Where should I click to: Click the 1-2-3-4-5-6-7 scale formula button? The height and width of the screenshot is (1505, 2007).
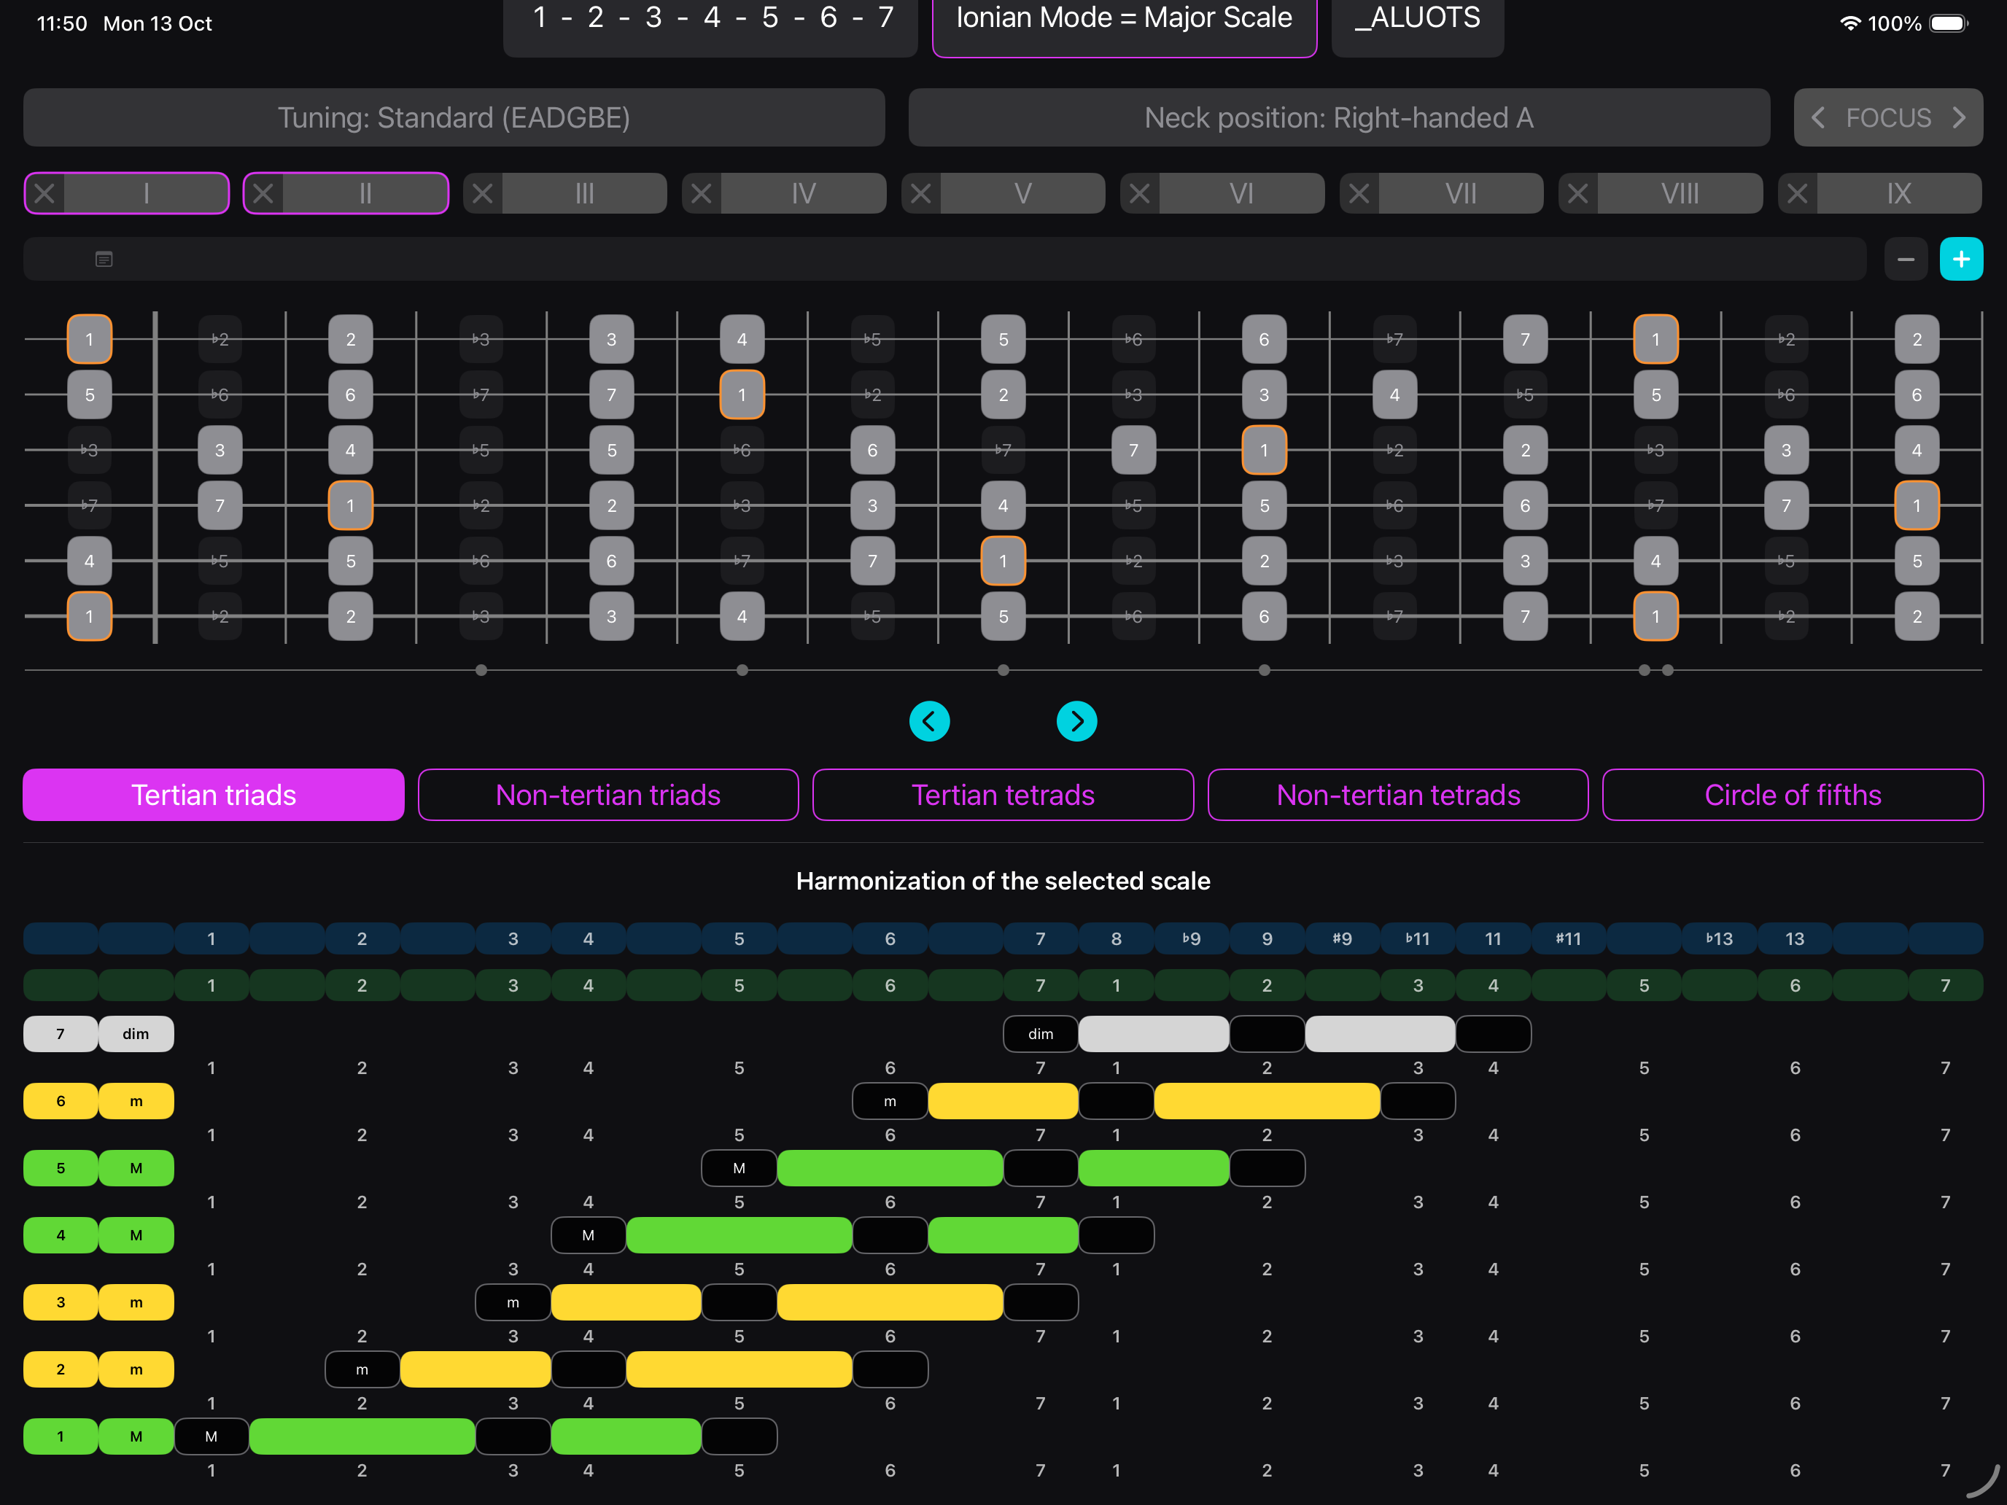tap(710, 23)
